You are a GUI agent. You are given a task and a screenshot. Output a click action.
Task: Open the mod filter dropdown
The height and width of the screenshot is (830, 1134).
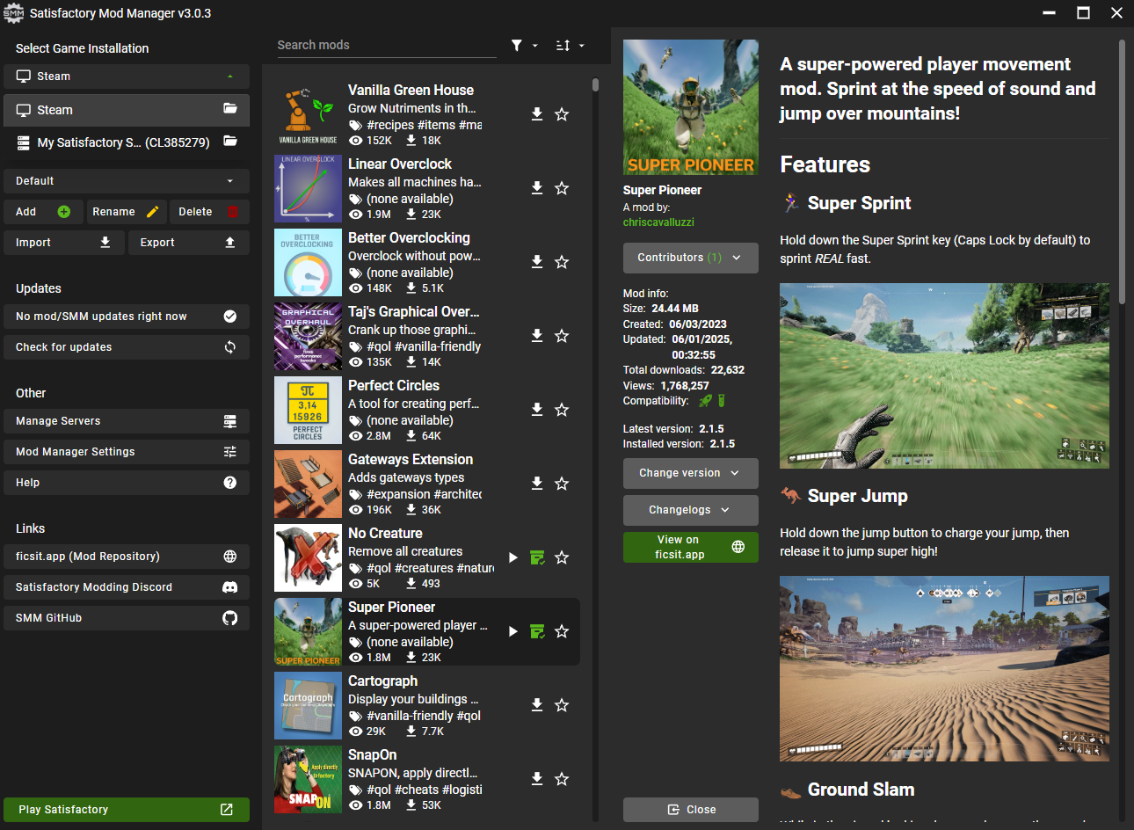click(524, 46)
